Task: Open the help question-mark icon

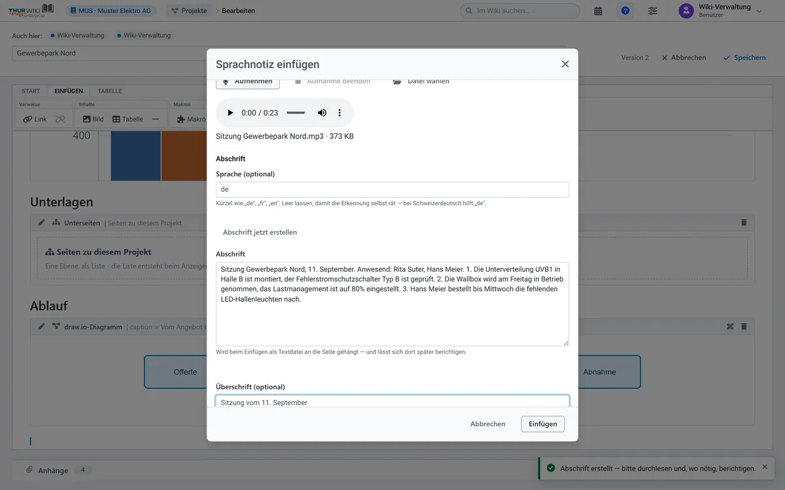Action: (x=625, y=10)
